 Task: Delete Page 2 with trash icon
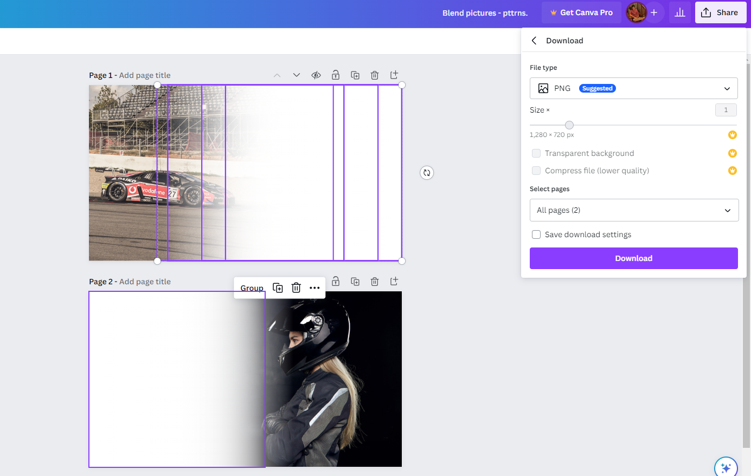(375, 282)
